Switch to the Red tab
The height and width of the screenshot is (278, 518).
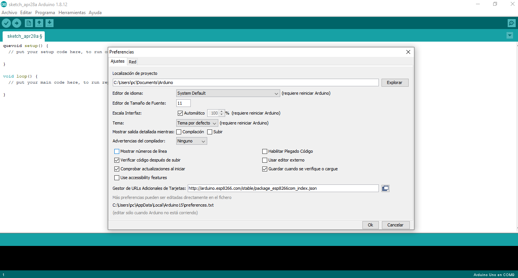[133, 61]
